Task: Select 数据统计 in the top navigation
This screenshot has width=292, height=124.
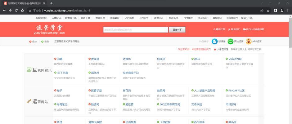Action: click(x=217, y=18)
